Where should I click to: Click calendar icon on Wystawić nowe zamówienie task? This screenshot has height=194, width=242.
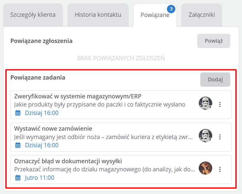(x=18, y=145)
